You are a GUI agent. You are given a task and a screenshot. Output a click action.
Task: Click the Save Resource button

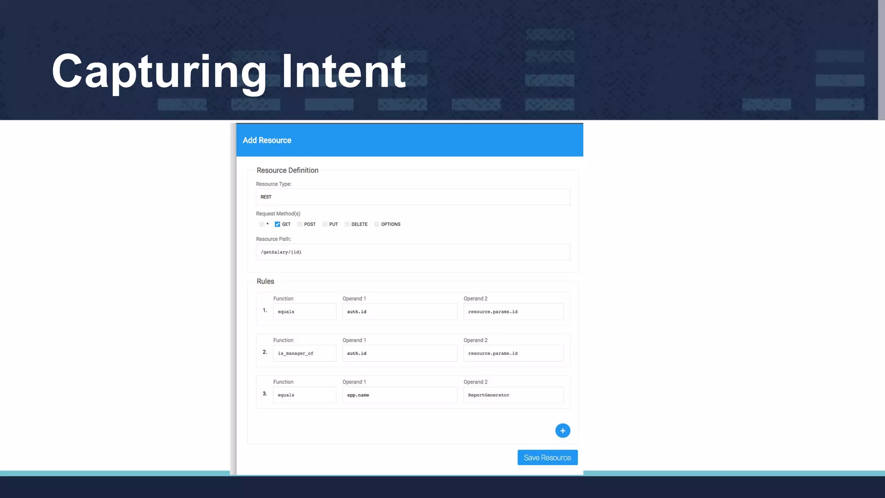[x=548, y=458]
